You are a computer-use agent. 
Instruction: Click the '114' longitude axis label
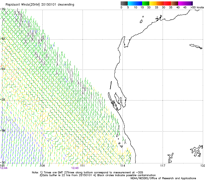[122, 166]
